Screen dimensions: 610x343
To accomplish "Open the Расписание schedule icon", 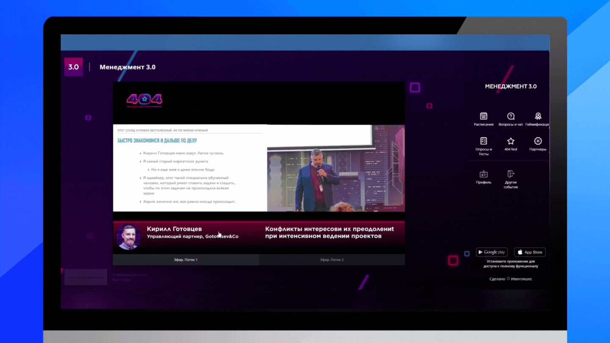I will click(x=483, y=116).
